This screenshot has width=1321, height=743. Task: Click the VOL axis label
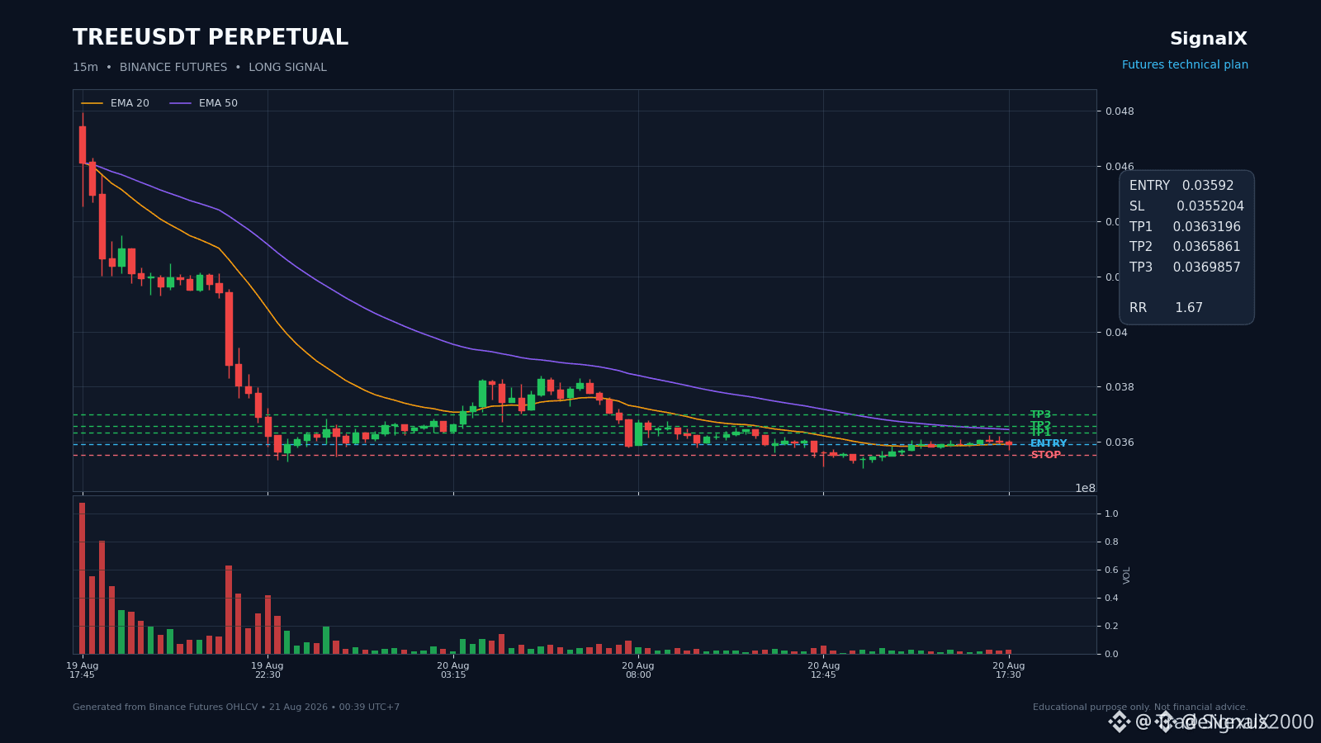[x=1127, y=575]
